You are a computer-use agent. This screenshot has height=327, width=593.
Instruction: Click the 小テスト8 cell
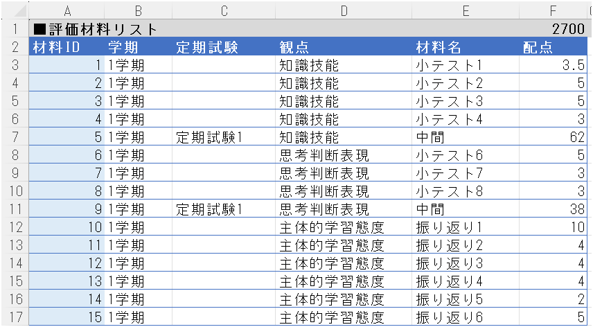[x=465, y=191]
